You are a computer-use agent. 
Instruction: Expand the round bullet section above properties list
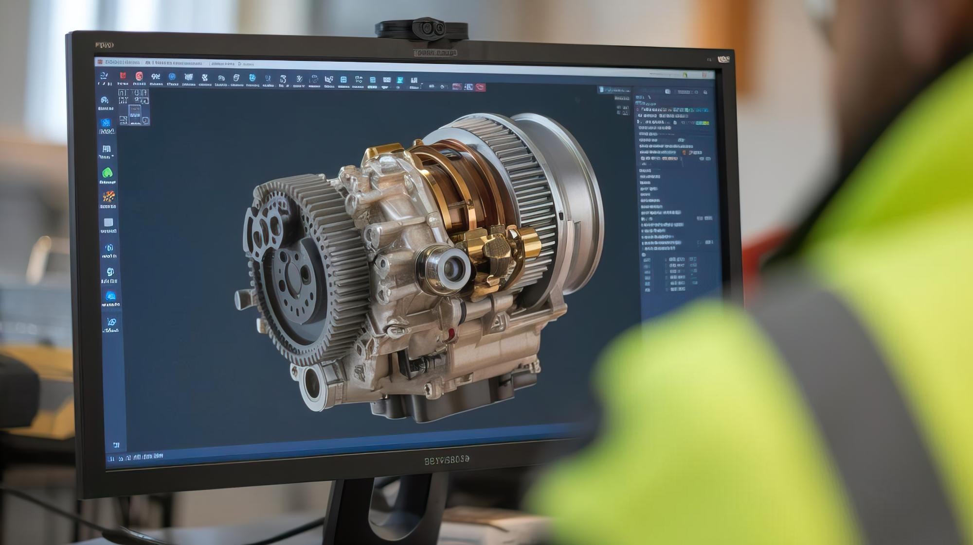644,254
